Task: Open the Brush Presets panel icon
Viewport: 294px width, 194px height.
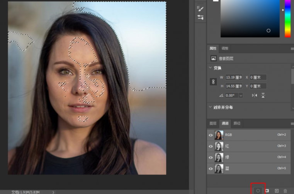Action: click(x=201, y=17)
